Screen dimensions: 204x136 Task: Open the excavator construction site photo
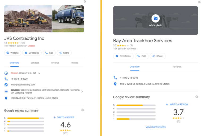[28, 19]
